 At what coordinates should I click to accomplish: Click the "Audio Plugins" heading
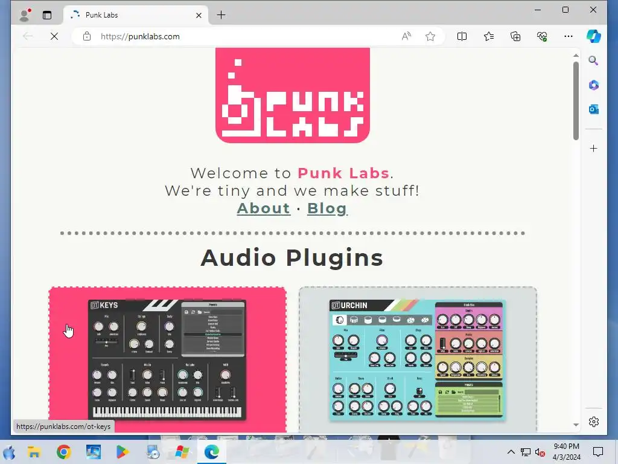coord(292,258)
